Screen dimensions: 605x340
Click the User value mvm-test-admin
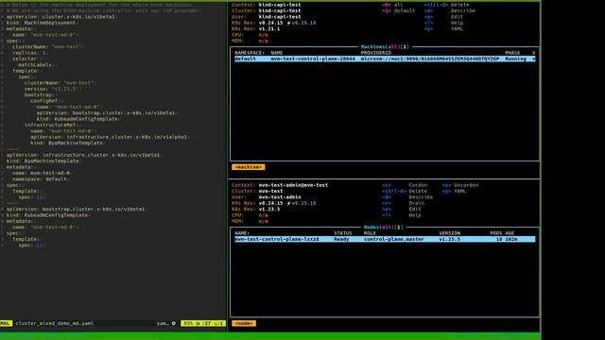pos(280,197)
